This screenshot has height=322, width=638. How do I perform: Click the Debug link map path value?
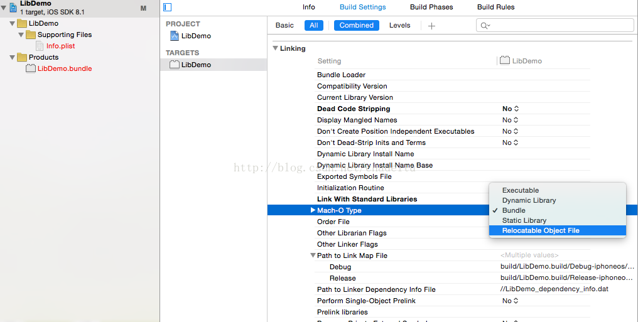[567, 267]
